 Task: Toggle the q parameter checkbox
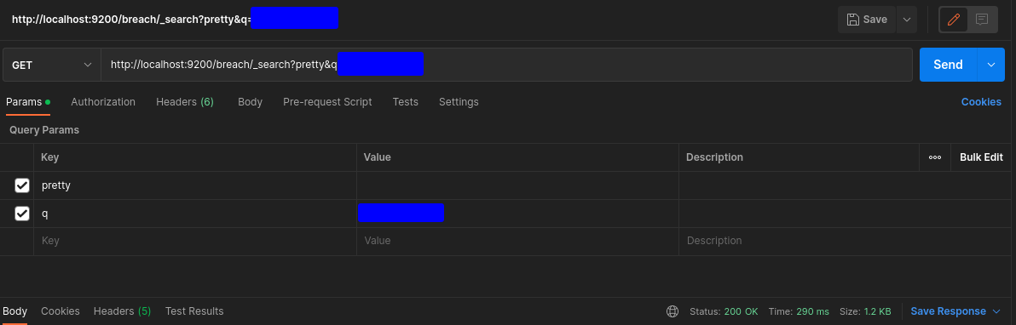(22, 214)
